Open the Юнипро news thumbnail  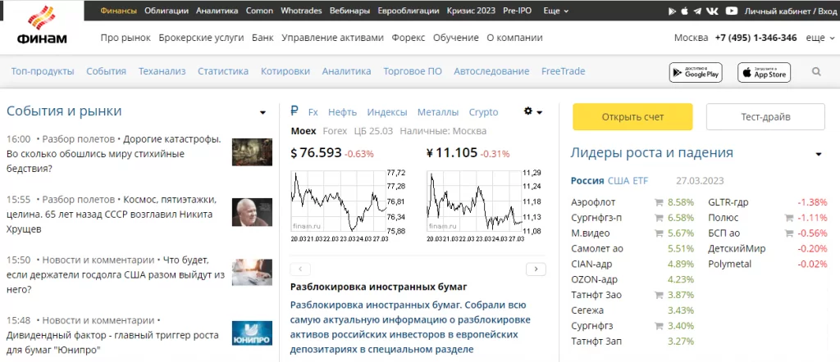point(252,333)
